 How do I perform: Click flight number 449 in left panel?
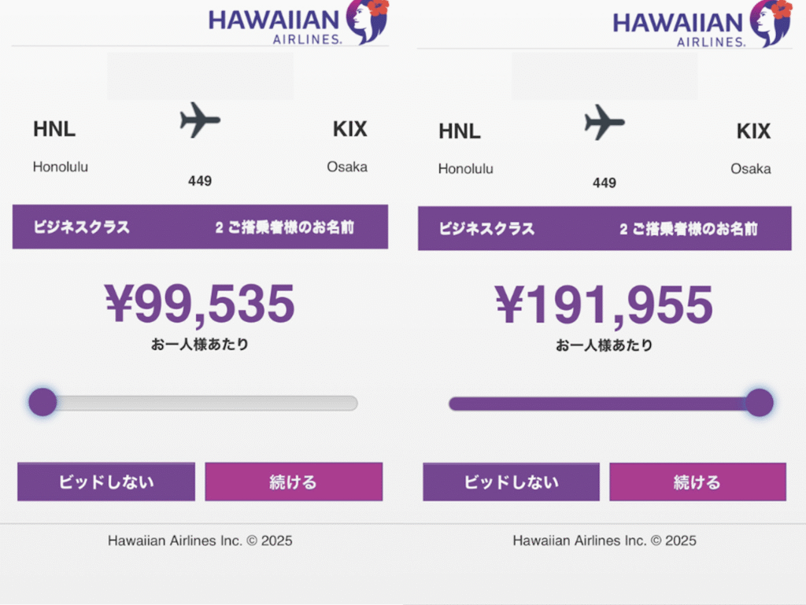200,181
